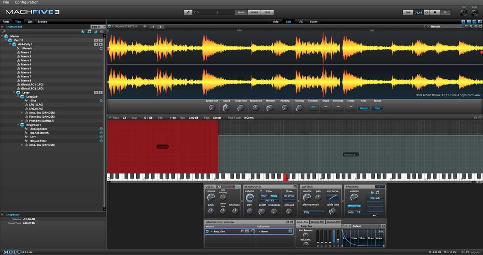Toggle LPF1 power button in tree
This screenshot has width=483, height=255.
pos(101,137)
